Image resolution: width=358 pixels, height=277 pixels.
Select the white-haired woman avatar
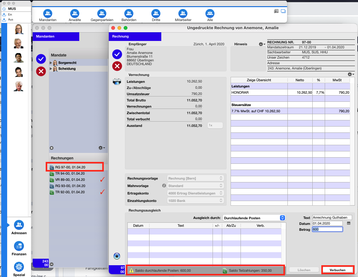(x=19, y=86)
